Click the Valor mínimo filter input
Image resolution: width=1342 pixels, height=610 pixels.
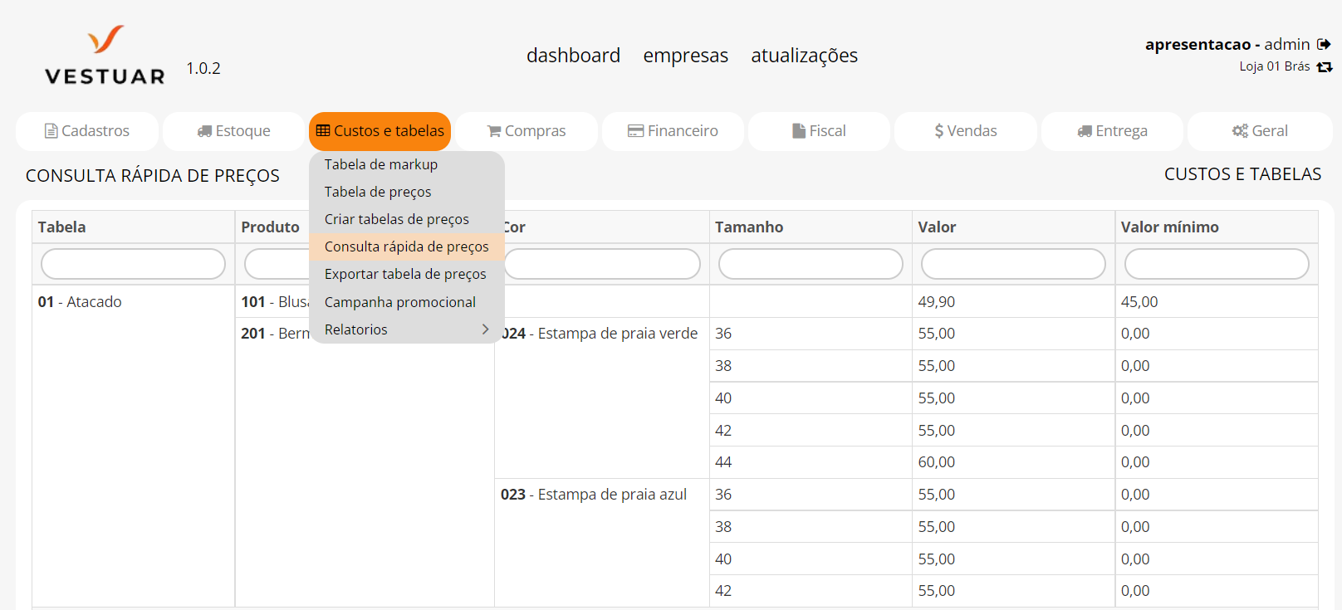1217,264
